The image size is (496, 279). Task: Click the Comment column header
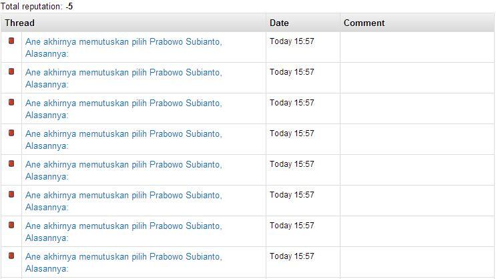click(364, 23)
